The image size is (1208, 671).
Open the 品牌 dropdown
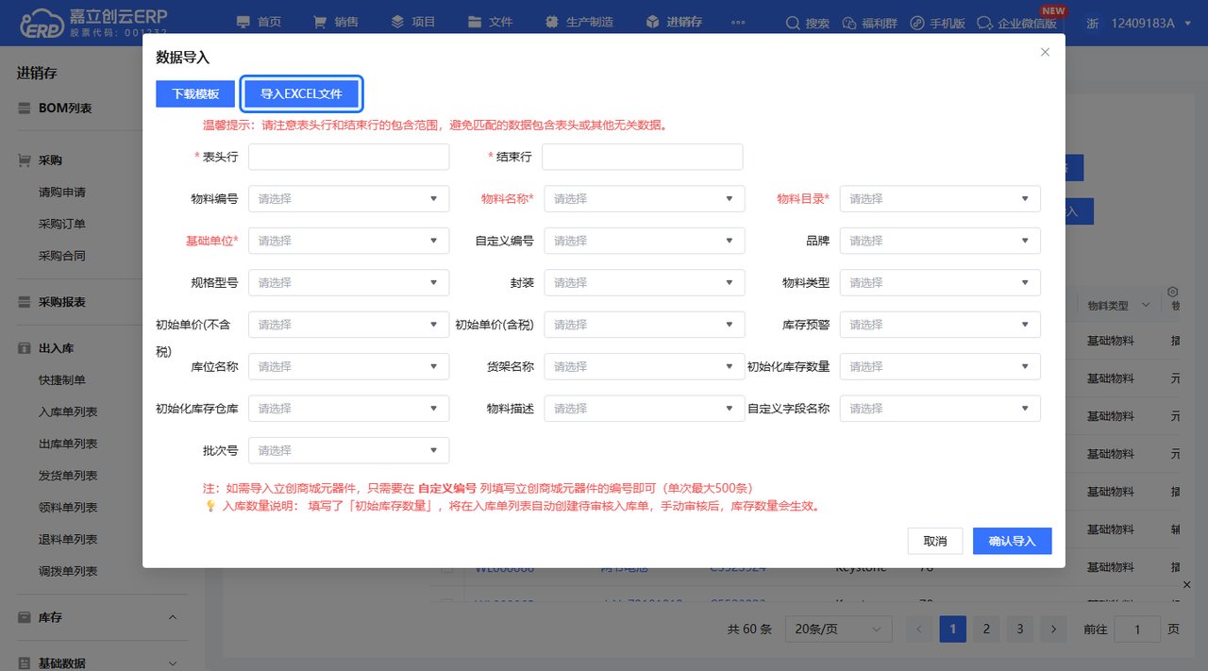coord(940,241)
